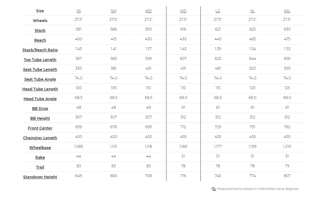Click the bear icon beside the measurements note

point(214,189)
